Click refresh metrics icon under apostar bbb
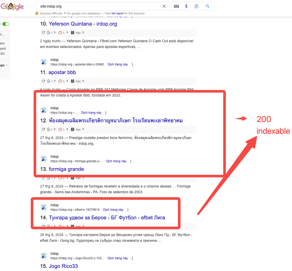Image resolution: width=292 pixels, height=271 pixels. pos(44,81)
